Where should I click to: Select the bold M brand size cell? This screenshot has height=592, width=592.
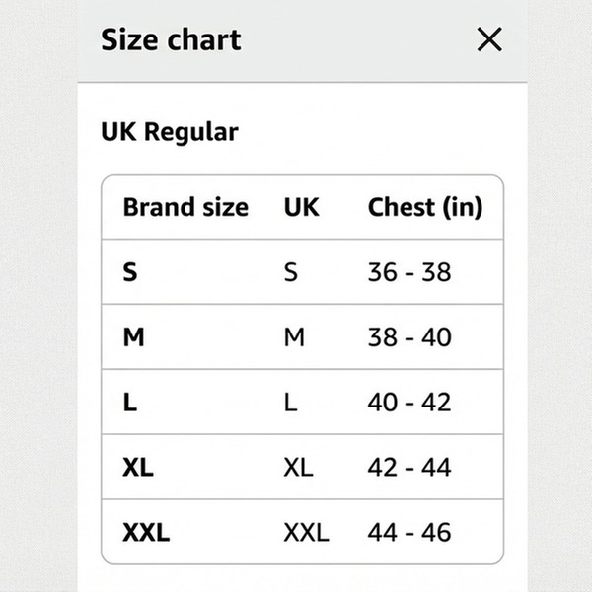[x=133, y=337]
